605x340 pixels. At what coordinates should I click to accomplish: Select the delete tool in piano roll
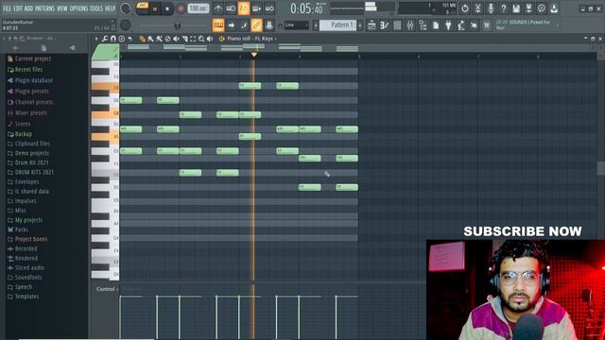[x=167, y=39]
